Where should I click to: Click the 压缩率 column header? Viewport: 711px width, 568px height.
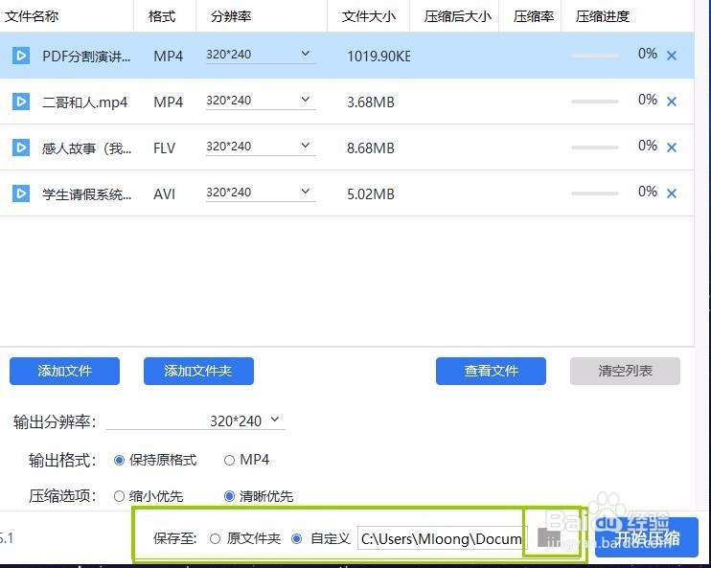pyautogui.click(x=533, y=16)
